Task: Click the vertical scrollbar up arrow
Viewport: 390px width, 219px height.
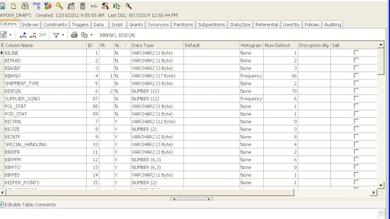Action: [381, 45]
